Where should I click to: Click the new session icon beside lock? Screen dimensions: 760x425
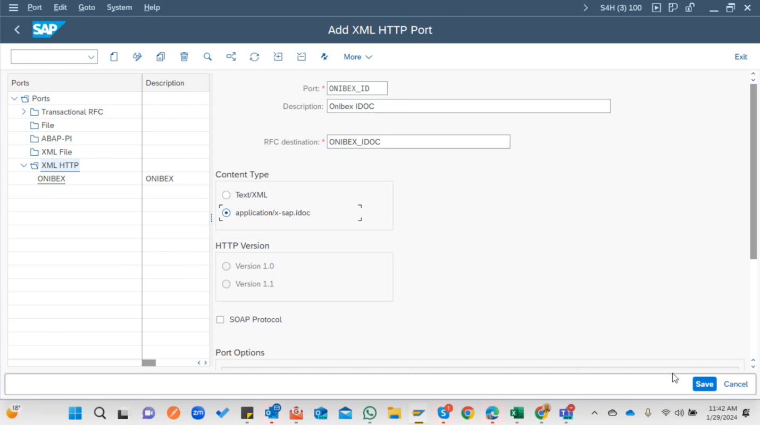pos(673,7)
